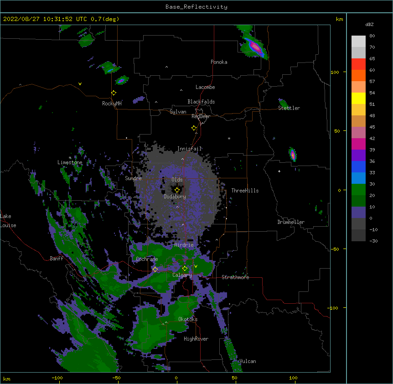The width and height of the screenshot is (393, 384).
Task: Select the Stettler label
Action: (x=289, y=108)
